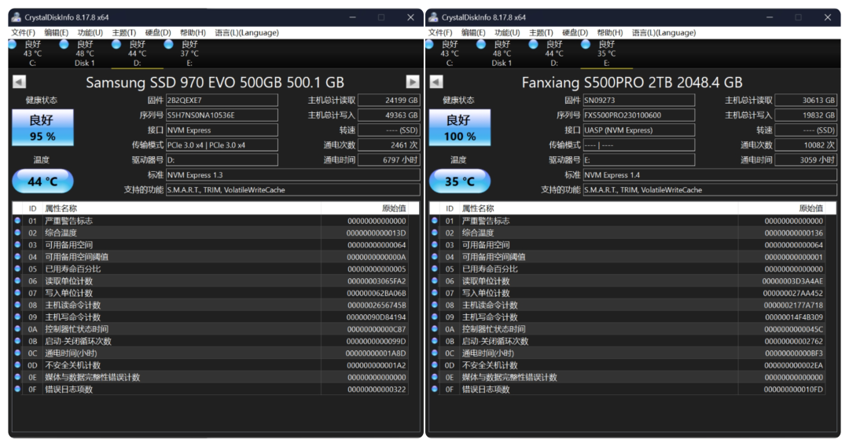Screen dimensions: 849x447
Task: Select C: disk 43 °C in Samsung window
Action: click(32, 53)
